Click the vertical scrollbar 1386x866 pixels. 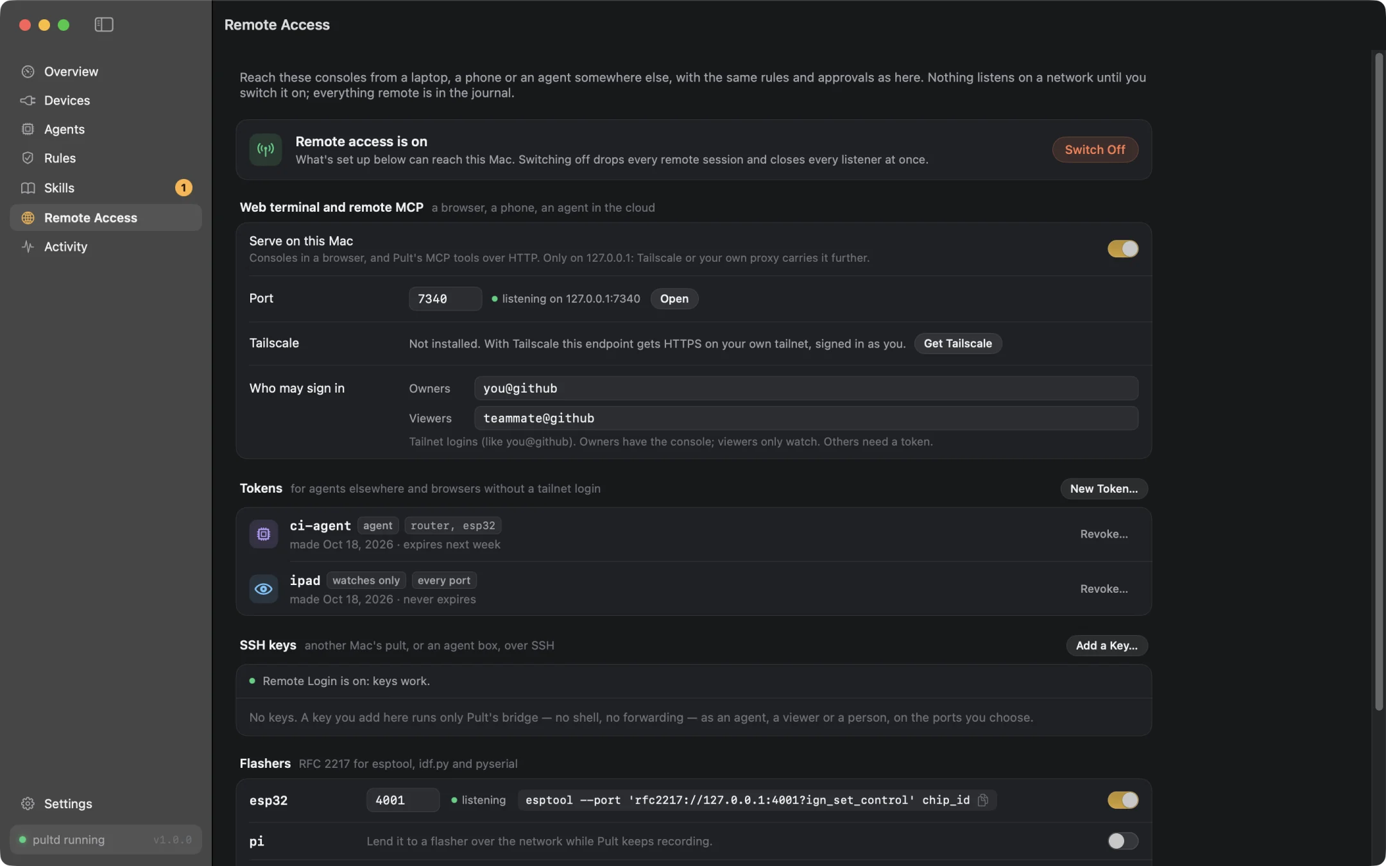1378,382
